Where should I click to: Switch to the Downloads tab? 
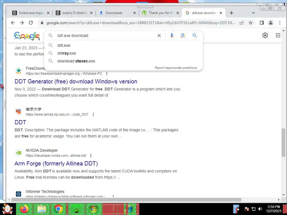[x=114, y=13]
